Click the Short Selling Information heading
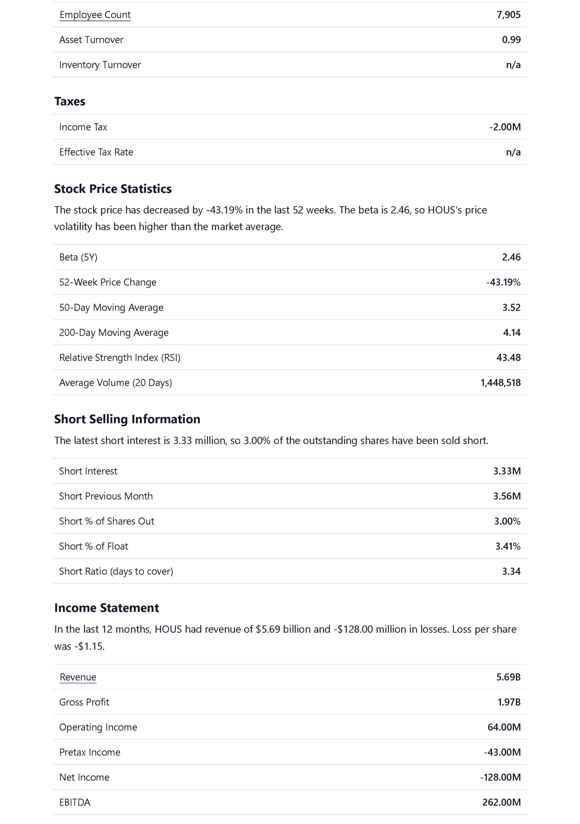 pos(127,419)
